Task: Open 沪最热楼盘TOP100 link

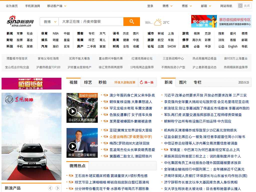Action: pyautogui.click(x=48, y=67)
